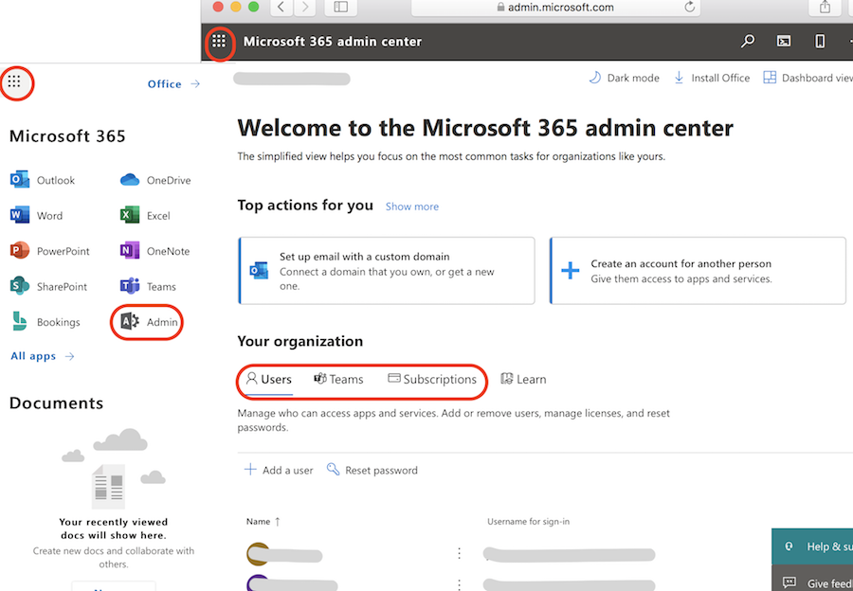Switch to the Teams tab

(x=338, y=378)
